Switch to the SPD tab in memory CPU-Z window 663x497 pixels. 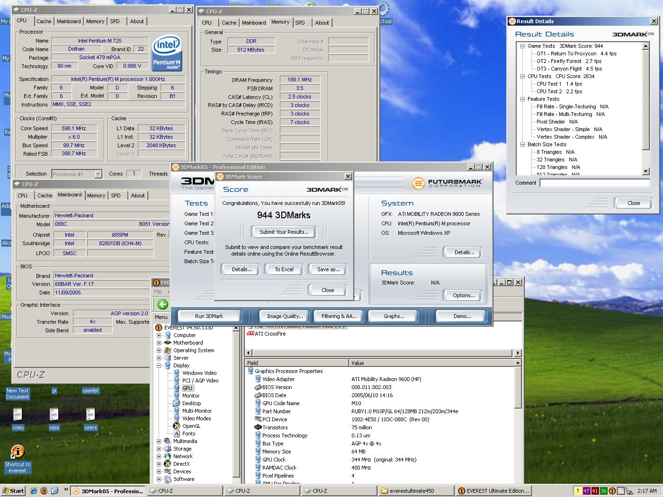[x=300, y=23]
